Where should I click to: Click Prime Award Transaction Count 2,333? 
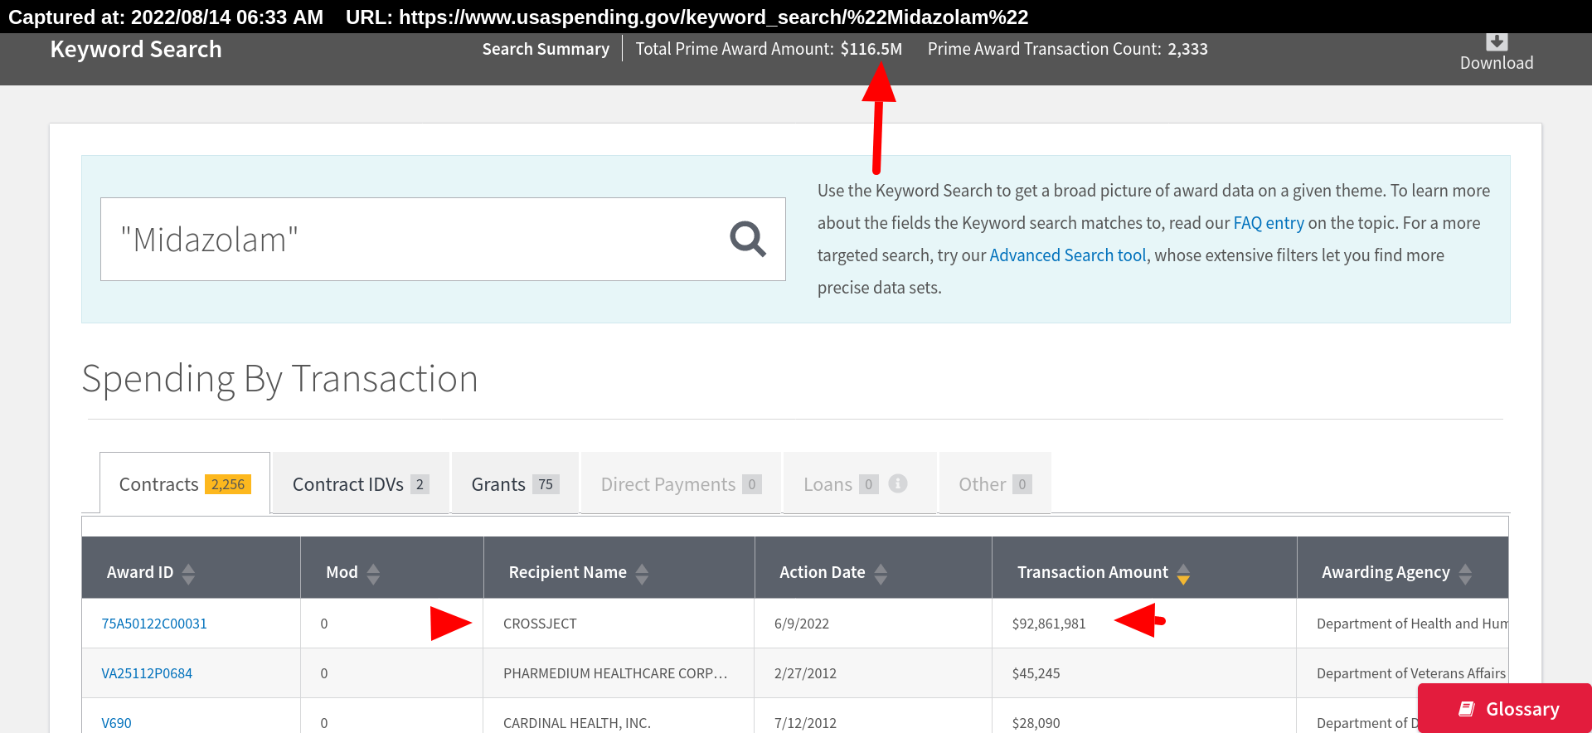coord(1068,49)
